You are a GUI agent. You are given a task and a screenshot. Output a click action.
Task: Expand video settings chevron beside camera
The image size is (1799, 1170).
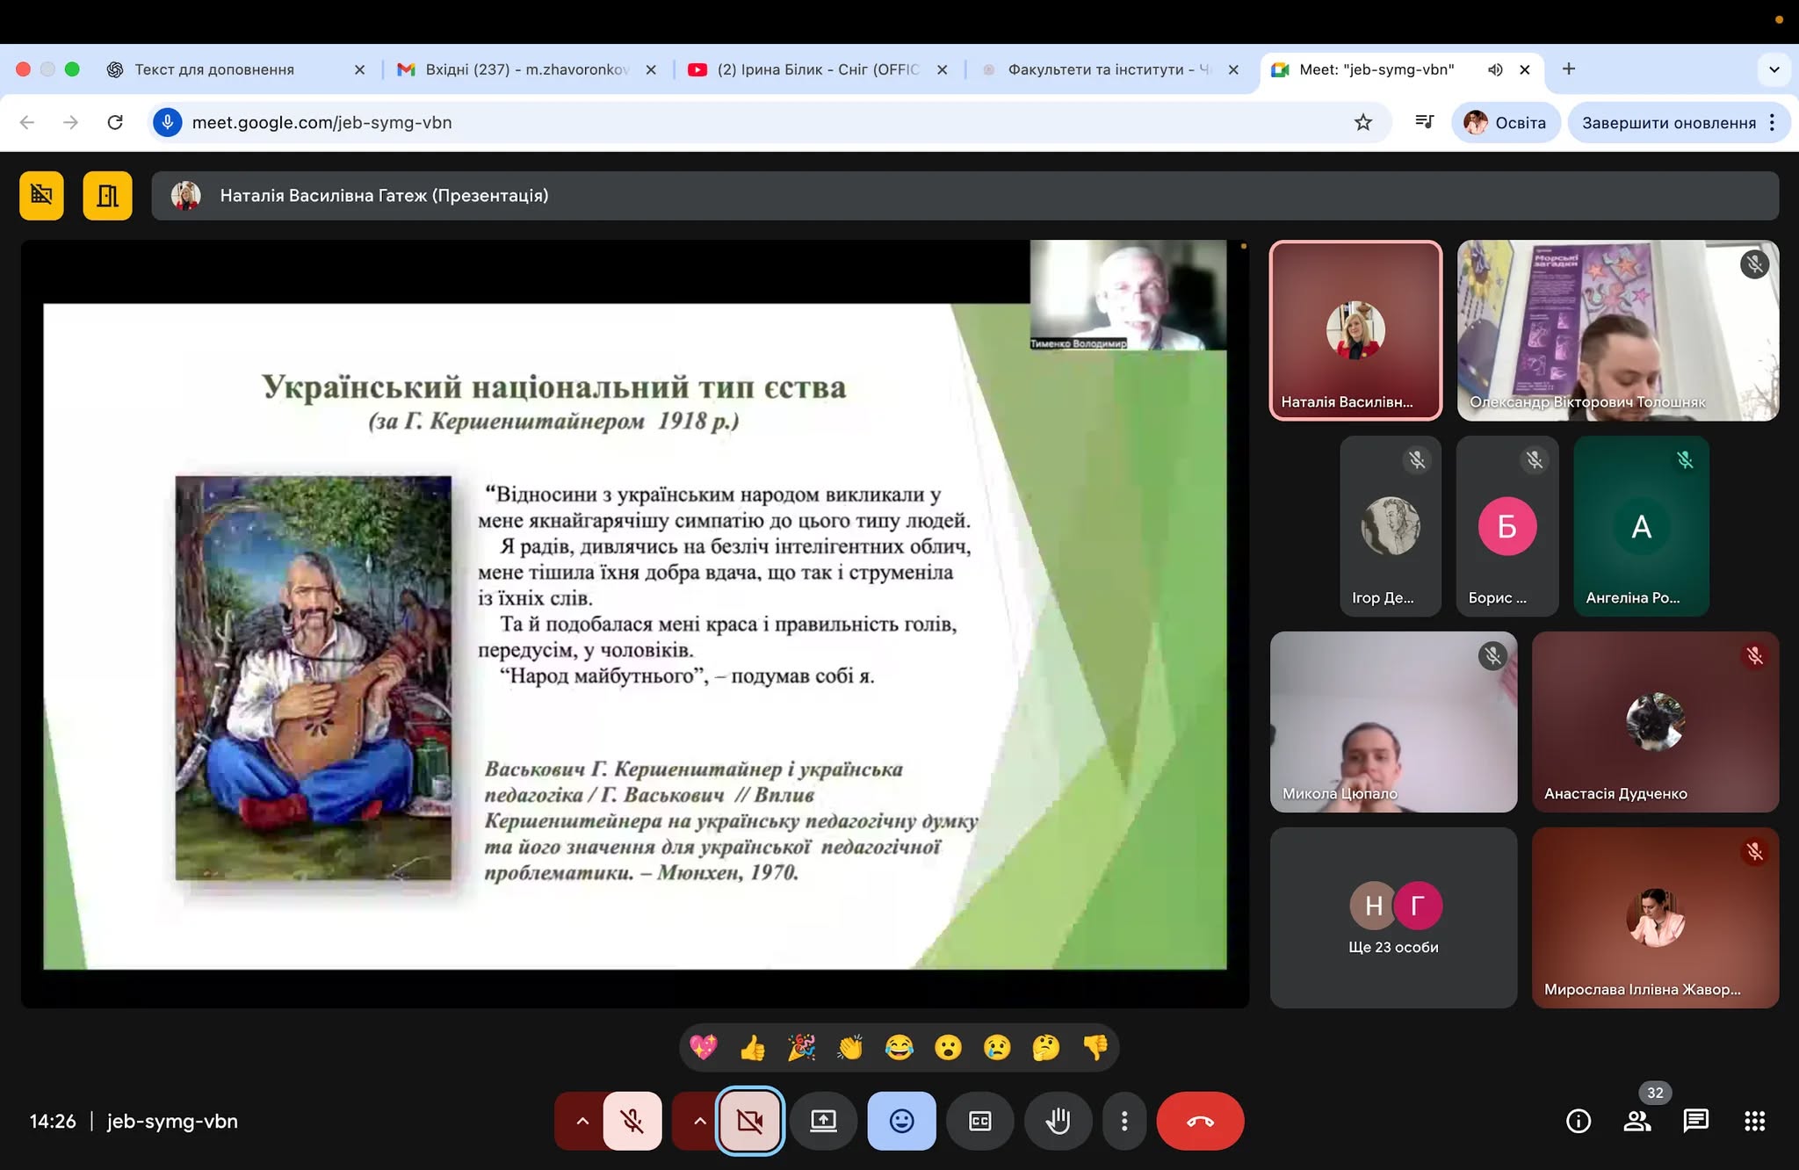pyautogui.click(x=699, y=1121)
